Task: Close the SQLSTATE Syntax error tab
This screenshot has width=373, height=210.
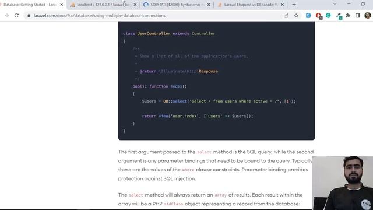Action: point(209,5)
